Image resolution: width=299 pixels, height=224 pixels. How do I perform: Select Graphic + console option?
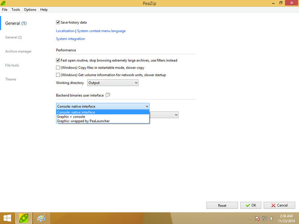pos(103,116)
